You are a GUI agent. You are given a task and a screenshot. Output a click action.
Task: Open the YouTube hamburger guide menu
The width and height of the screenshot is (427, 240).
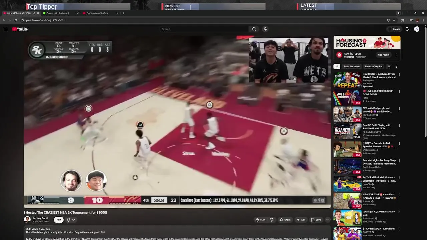pyautogui.click(x=6, y=29)
